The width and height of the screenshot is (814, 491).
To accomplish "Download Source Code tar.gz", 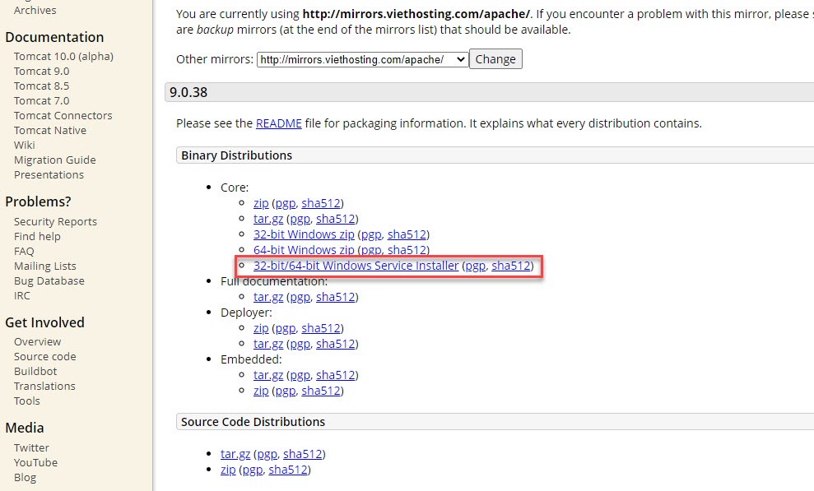I will coord(235,454).
